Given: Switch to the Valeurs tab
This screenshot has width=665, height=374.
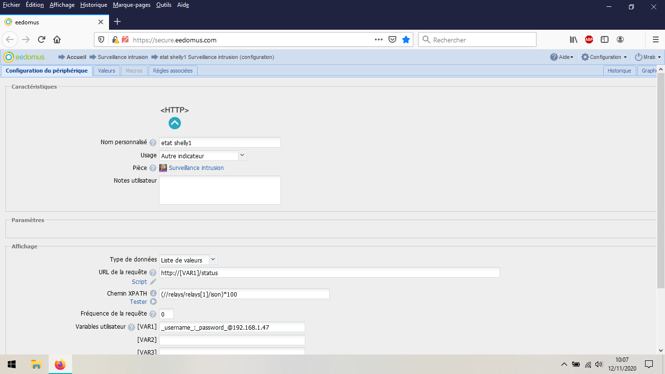Looking at the screenshot, I should [x=107, y=71].
